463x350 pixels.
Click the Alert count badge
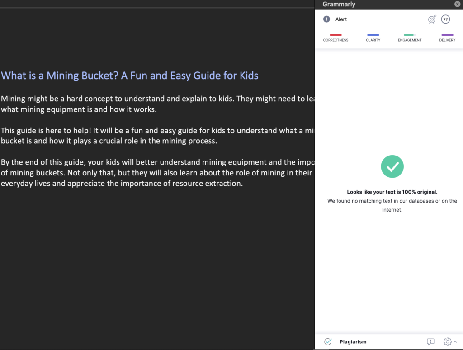tap(326, 19)
